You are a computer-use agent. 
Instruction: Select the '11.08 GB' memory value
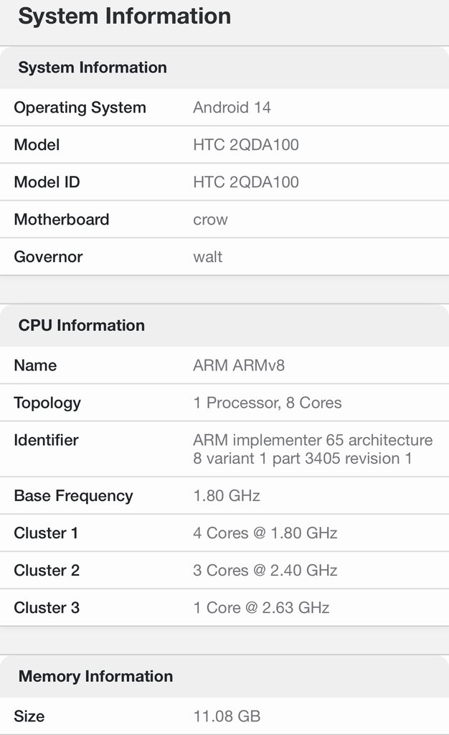coord(227,716)
